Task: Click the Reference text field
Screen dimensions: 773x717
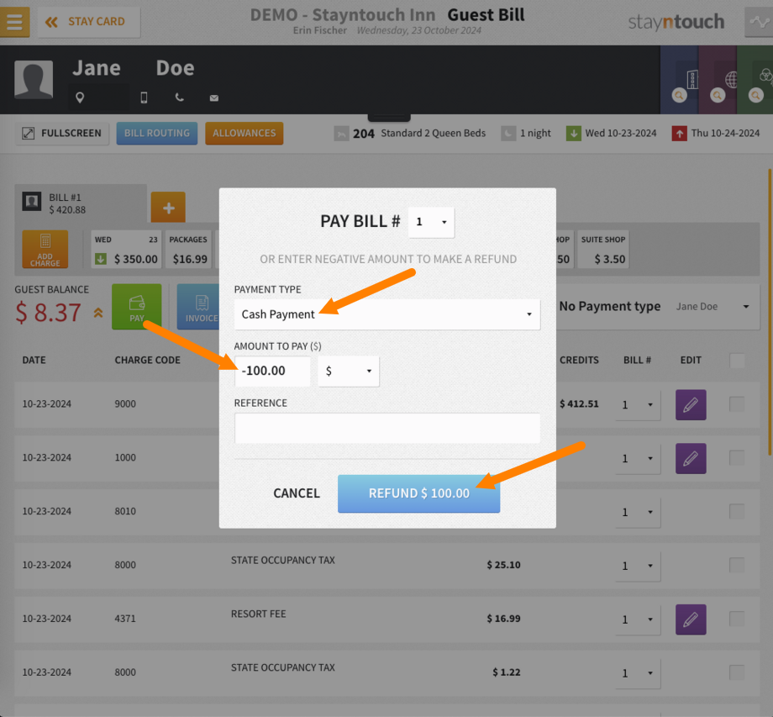Action: coord(387,428)
